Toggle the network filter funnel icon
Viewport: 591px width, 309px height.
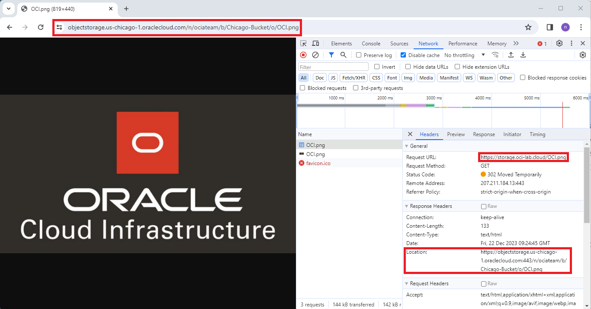coord(331,55)
